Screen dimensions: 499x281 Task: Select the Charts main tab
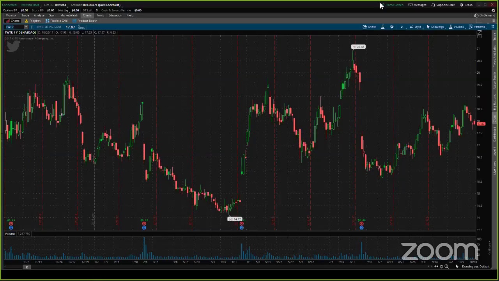87,16
